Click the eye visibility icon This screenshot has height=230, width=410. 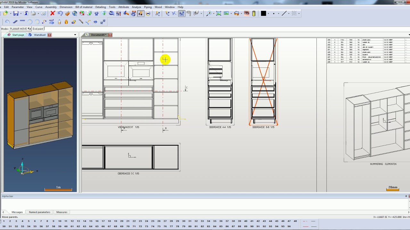click(x=247, y=13)
